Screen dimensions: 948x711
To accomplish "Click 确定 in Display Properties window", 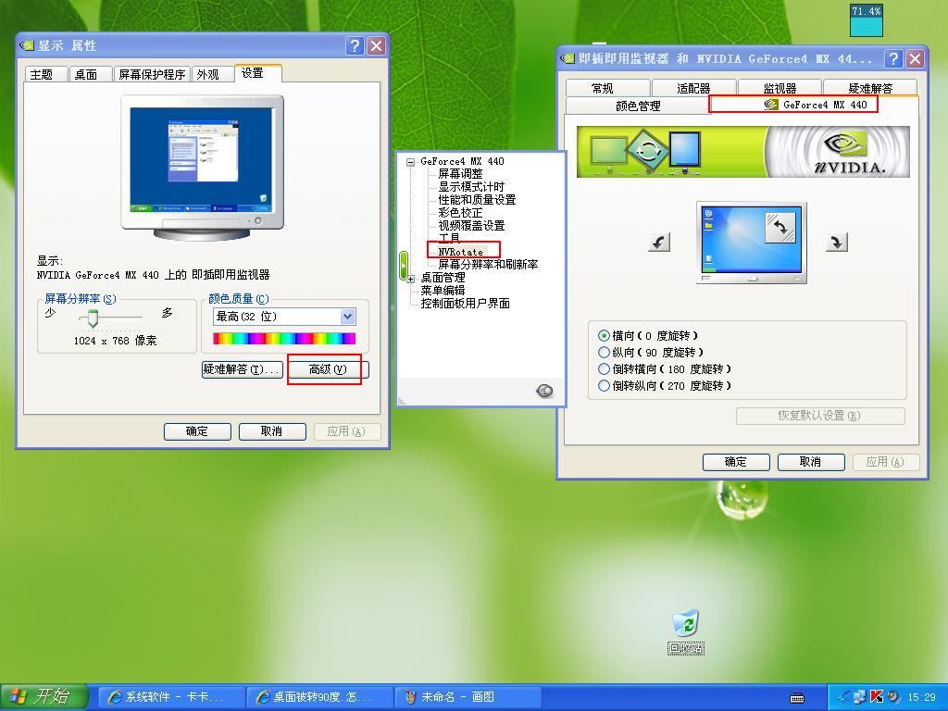I will [x=197, y=431].
